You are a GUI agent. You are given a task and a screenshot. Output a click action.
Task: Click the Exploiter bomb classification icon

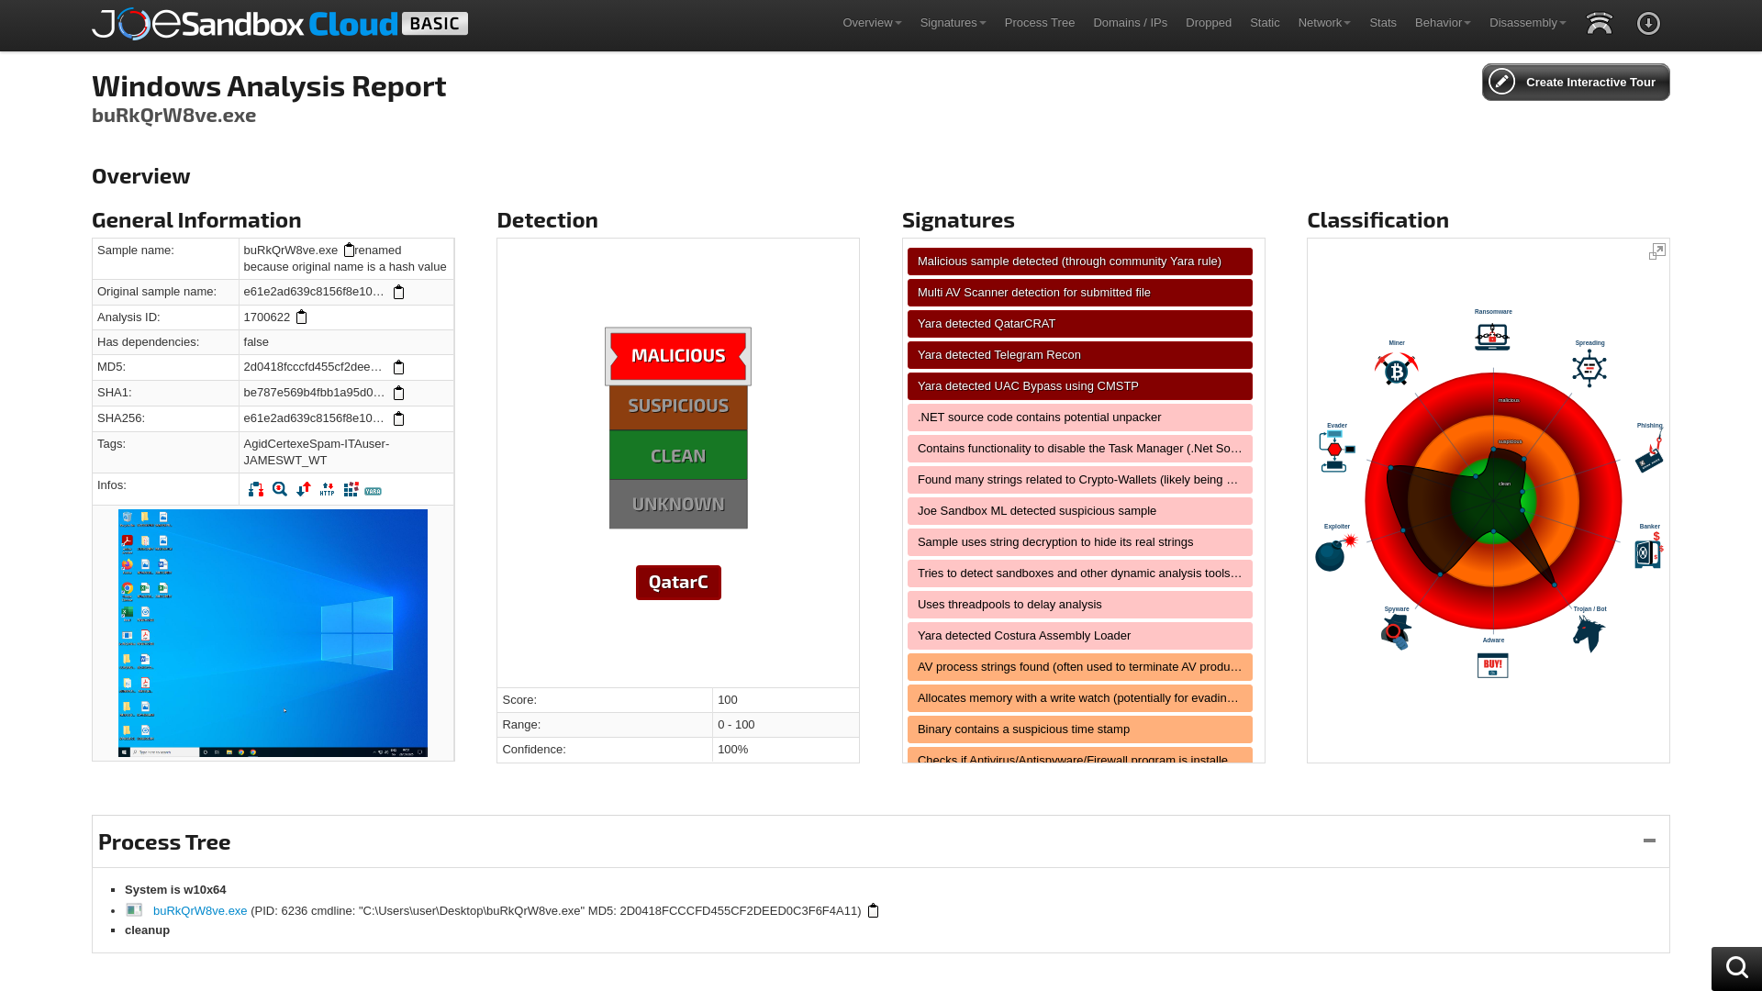[1335, 552]
